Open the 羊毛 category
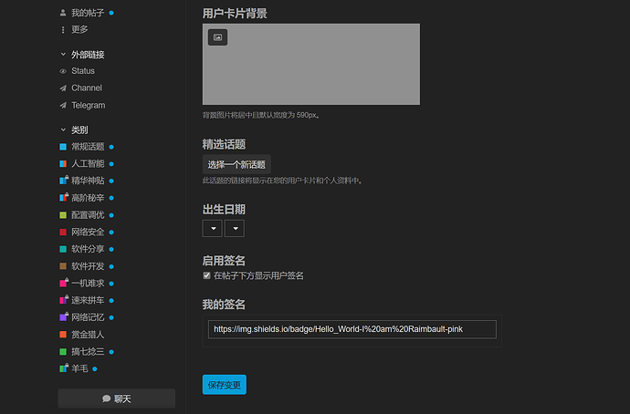Screen dimensions: 630x414 click(79, 368)
